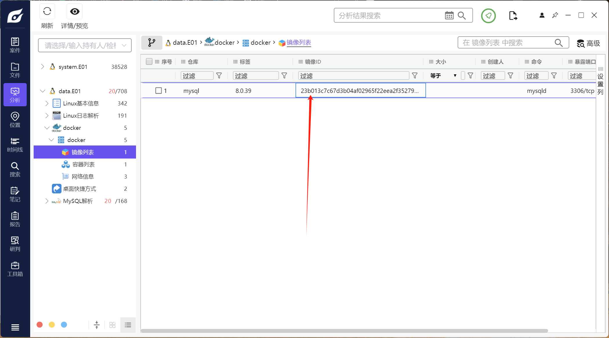Click the 镜像列表 breadcrumb link
Image resolution: width=609 pixels, height=338 pixels.
coord(299,43)
